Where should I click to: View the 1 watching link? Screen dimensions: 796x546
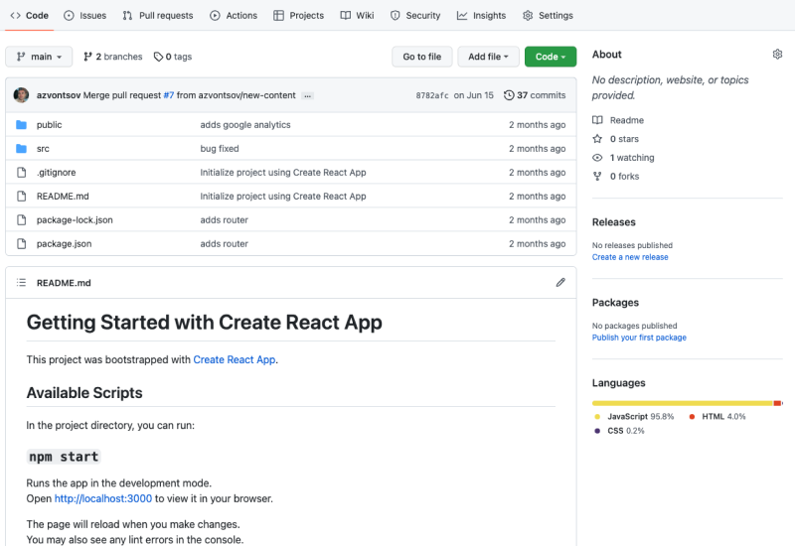632,158
